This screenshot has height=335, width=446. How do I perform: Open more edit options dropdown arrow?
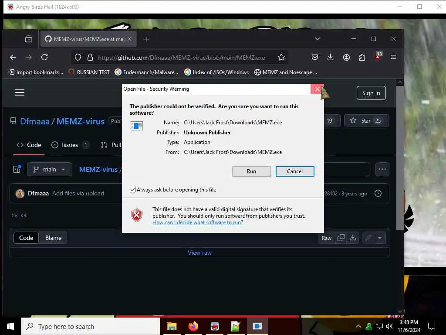(380, 238)
